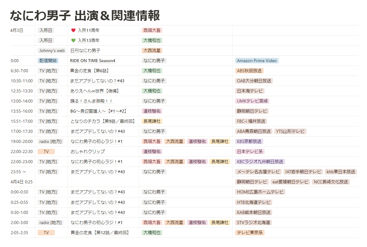Screen dimensions: 367x247
Task: Select the Johnny's web tag
Action: pos(51,51)
